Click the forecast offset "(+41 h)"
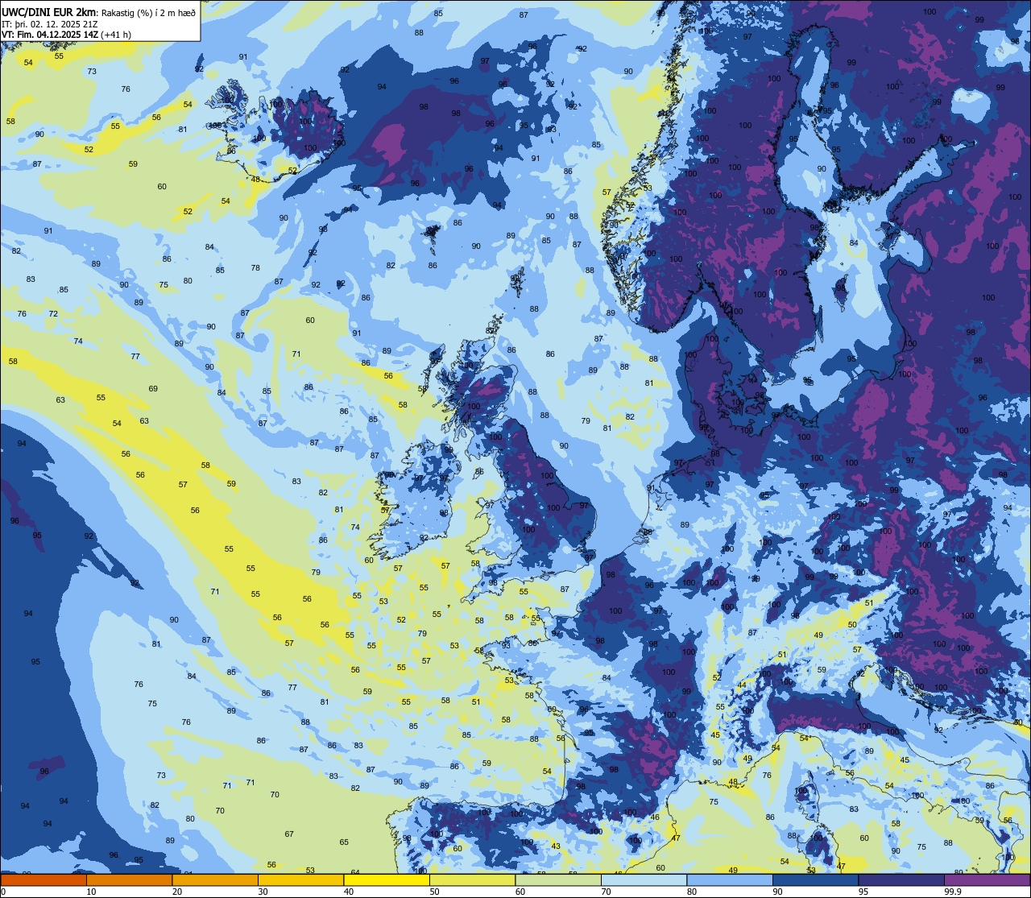1031x898 pixels. tap(115, 34)
